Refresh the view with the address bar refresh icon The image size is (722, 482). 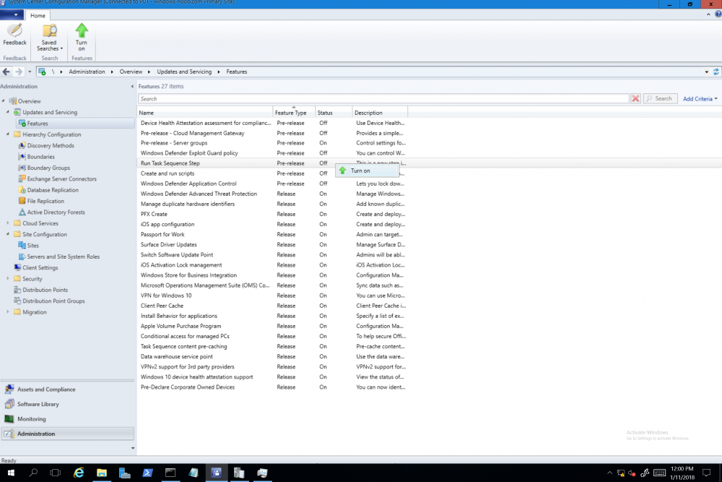coord(716,72)
